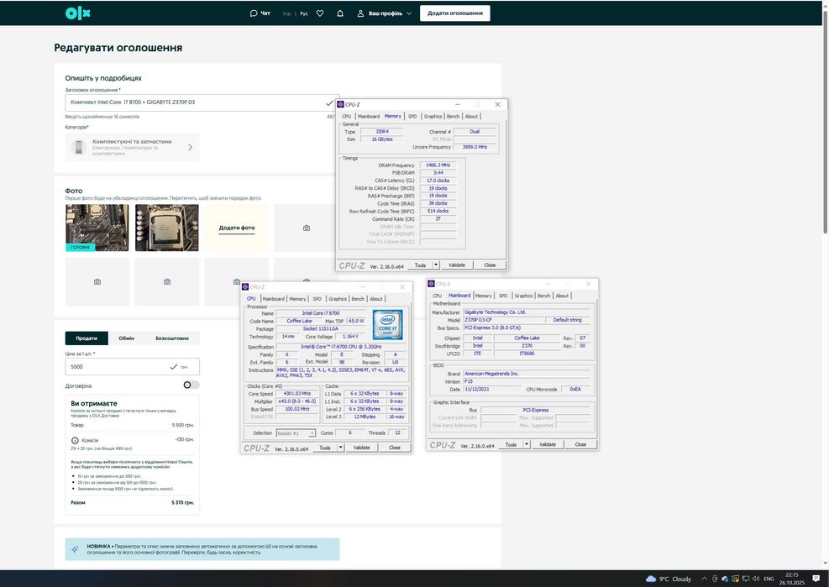Open Tools dropdown arrow in CPU window
Viewport: 829px width, 587px height.
coord(340,448)
